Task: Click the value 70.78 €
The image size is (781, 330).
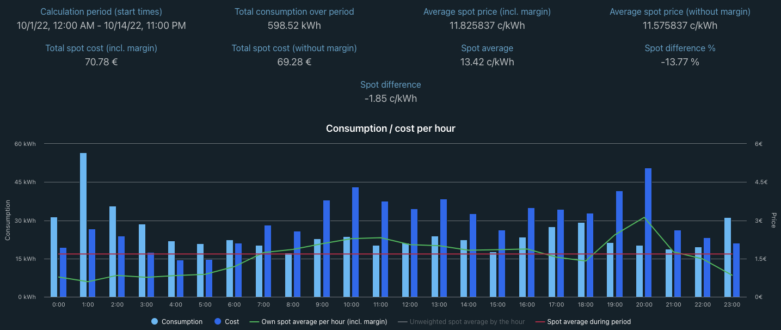Action: 101,62
